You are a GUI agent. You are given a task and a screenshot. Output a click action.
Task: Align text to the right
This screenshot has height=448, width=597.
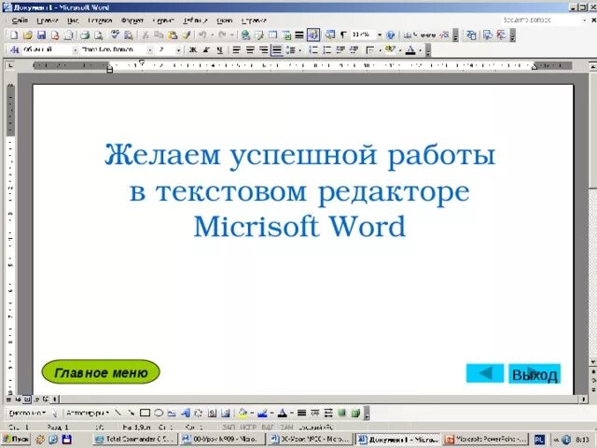(x=263, y=49)
